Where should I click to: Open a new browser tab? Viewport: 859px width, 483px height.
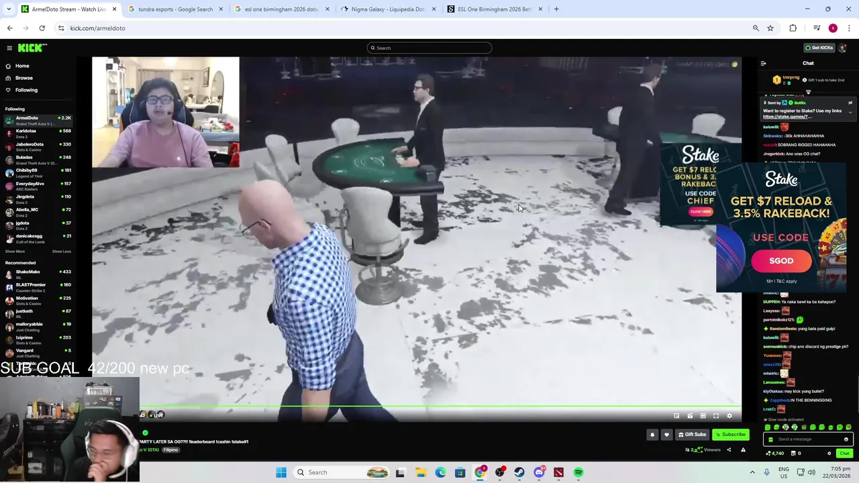[x=556, y=9]
